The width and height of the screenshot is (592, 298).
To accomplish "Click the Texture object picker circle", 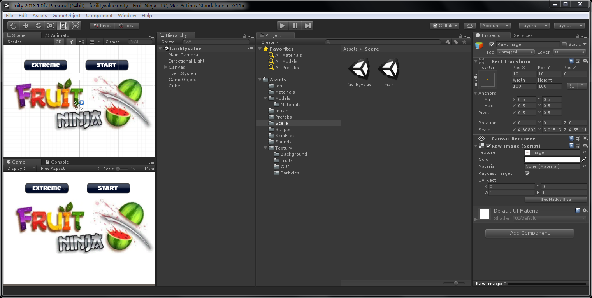I will coord(585,152).
